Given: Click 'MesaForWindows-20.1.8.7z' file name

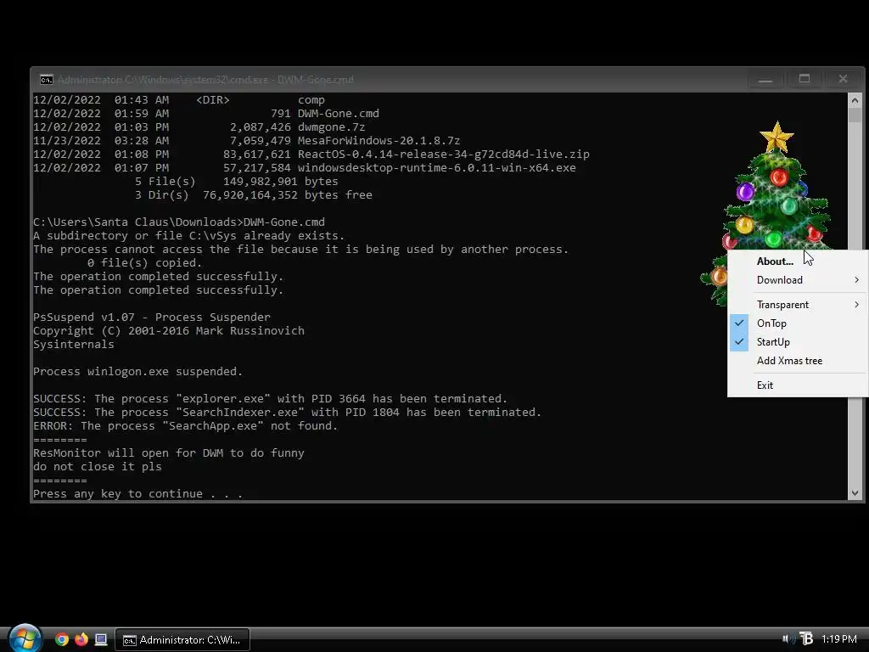Looking at the screenshot, I should (379, 141).
